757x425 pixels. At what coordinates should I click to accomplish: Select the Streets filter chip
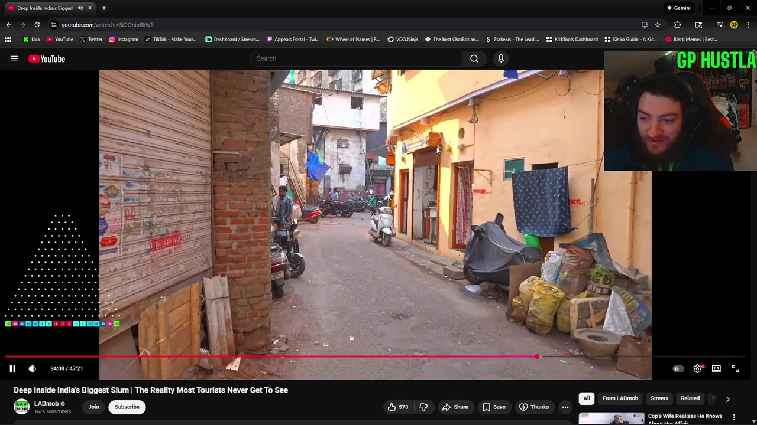tap(659, 398)
